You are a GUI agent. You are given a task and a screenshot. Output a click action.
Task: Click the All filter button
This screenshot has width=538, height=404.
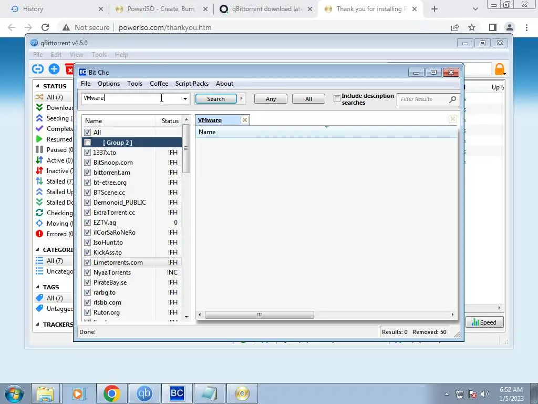308,99
